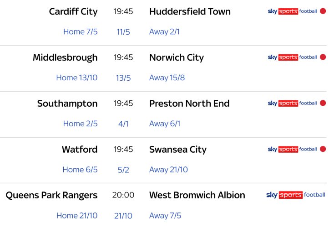Open West Bromwich Albion team link
Screen dimensions: 334x228
pos(197,195)
